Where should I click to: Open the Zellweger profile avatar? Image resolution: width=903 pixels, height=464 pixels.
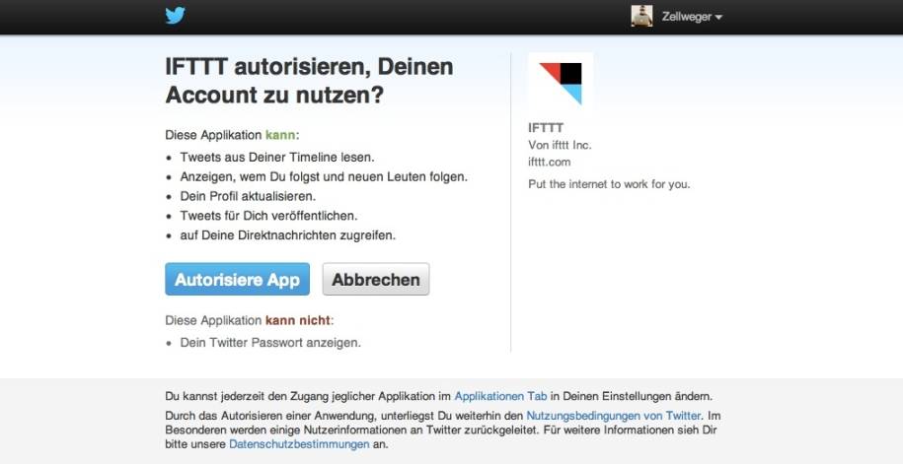click(x=641, y=16)
